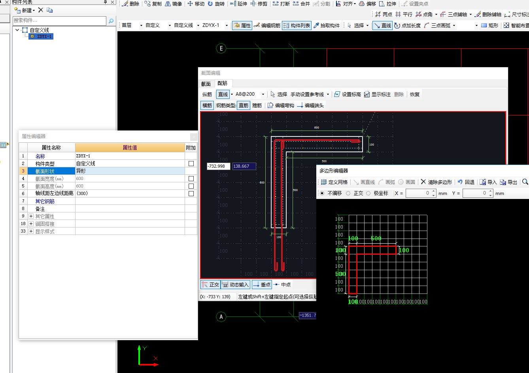This screenshot has height=373, width=529.
Task: Click 导入 (import) in polygon editor
Action: [x=488, y=182]
